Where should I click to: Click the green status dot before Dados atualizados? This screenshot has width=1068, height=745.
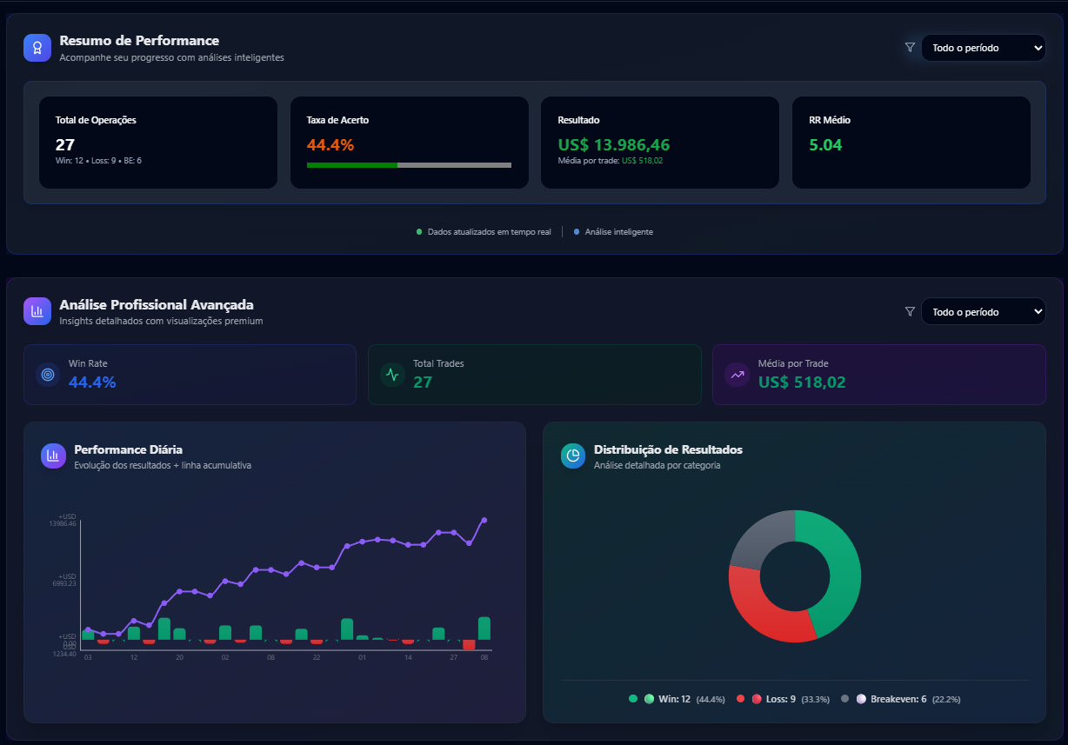[x=417, y=231]
